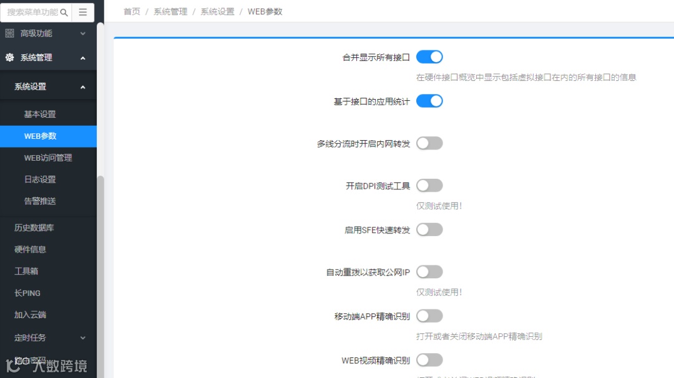Expand the 定时任务 menu chevron

click(83, 338)
